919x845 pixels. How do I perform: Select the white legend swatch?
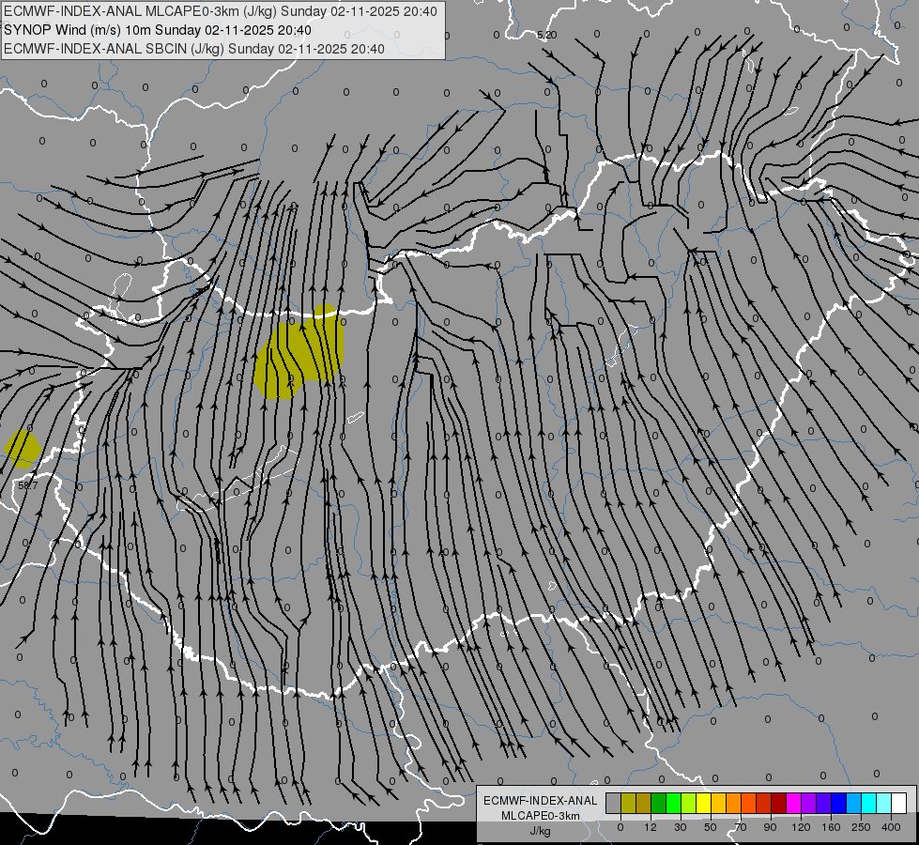point(899,803)
